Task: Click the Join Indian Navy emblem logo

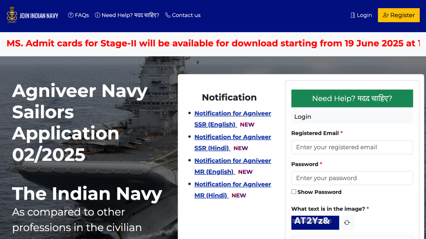Action: point(12,15)
